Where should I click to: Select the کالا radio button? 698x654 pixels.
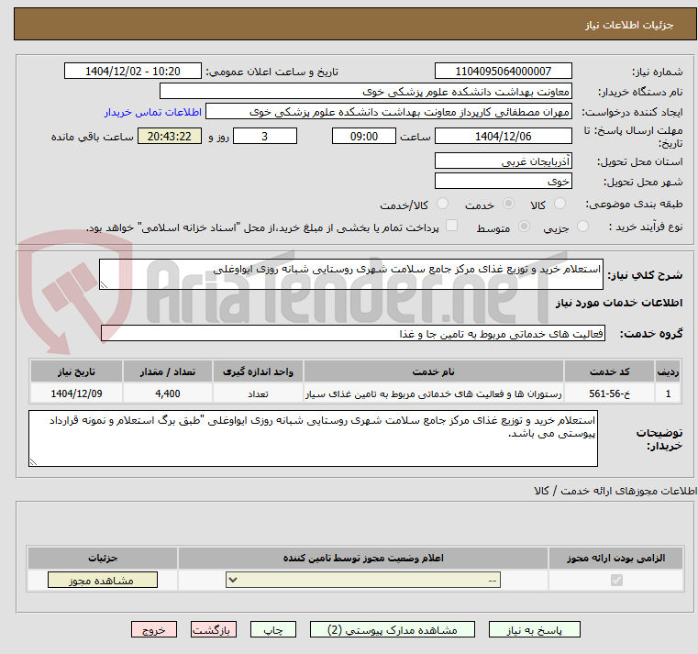pyautogui.click(x=560, y=204)
